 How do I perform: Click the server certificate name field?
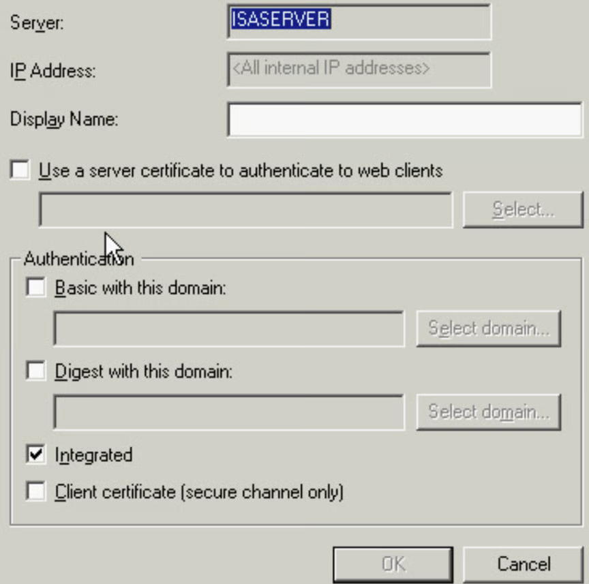point(246,210)
